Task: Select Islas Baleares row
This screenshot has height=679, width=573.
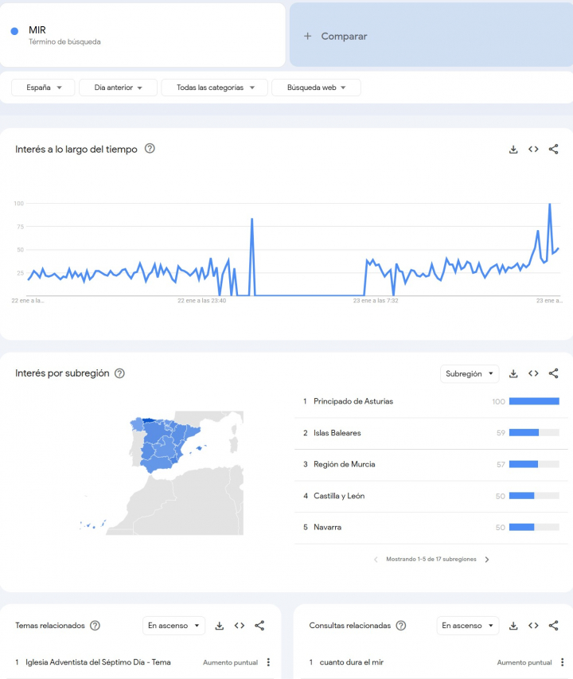Action: click(x=431, y=433)
